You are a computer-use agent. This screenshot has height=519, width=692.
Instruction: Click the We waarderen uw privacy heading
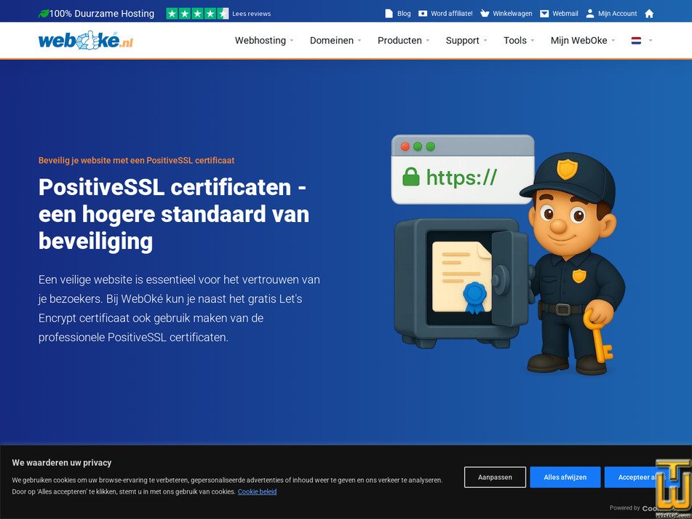[62, 462]
